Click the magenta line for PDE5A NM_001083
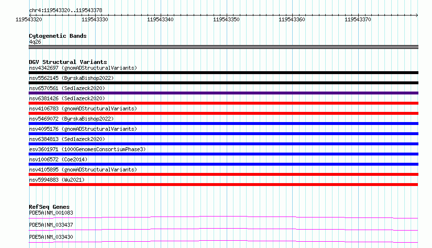 pos(223,217)
